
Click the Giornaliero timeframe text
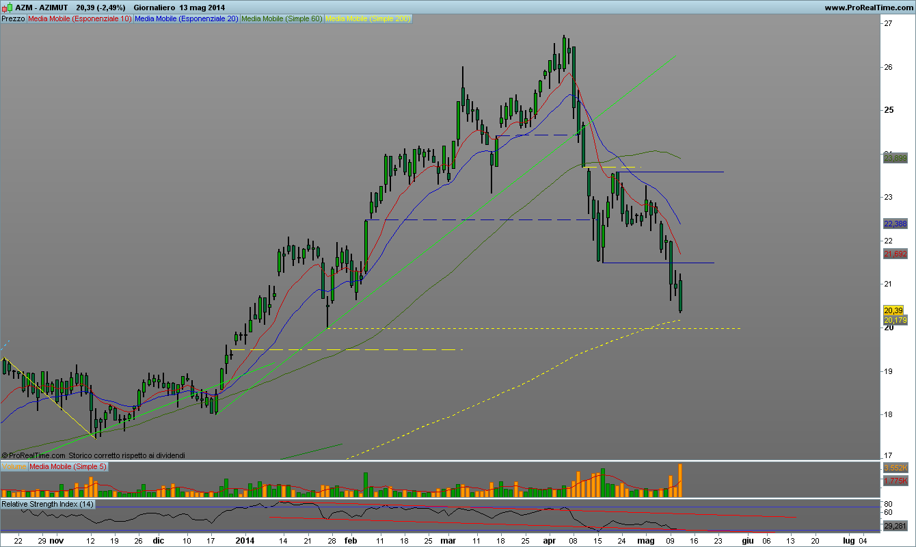click(x=155, y=7)
